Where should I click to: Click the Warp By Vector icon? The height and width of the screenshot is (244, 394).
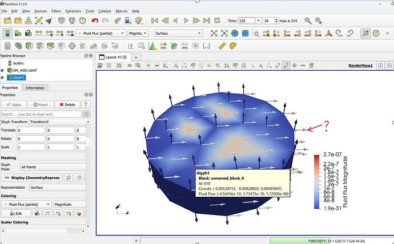pos(94,46)
